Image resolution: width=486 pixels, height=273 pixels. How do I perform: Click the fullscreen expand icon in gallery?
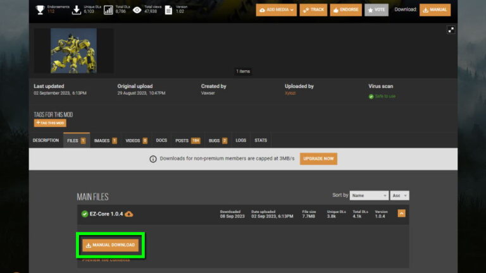[451, 29]
